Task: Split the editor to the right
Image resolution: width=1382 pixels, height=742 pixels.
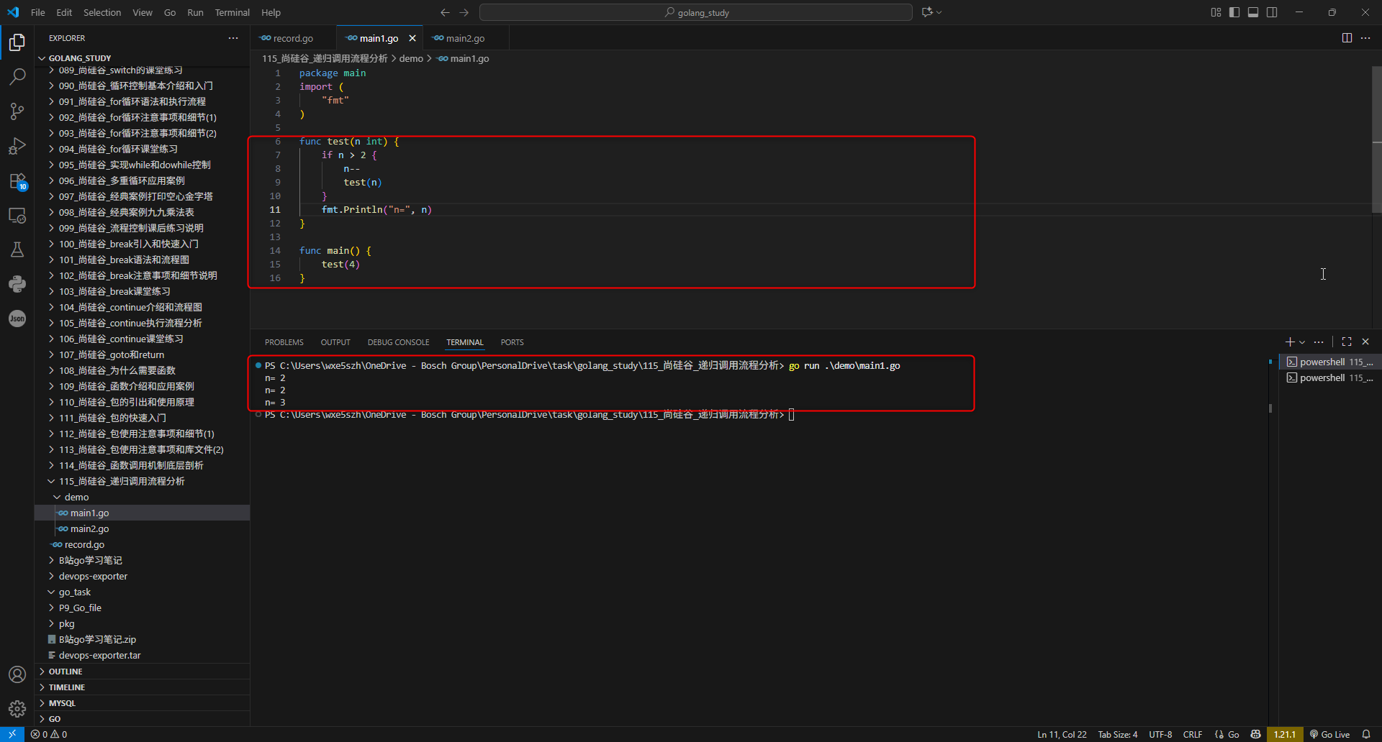Action: pos(1347,38)
